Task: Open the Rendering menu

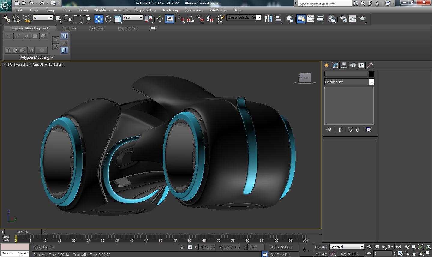Action: point(170,10)
